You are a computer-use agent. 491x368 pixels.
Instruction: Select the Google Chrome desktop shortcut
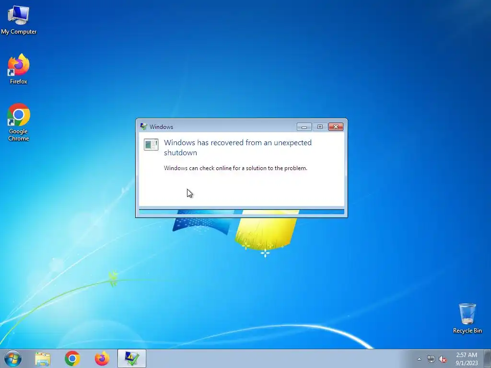point(19,122)
